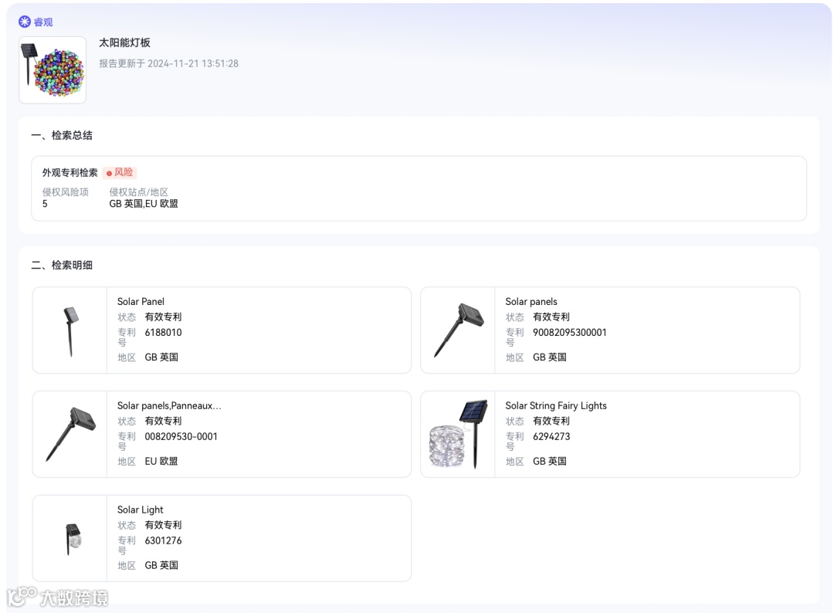Click the 侵权风险项 label
Screen dimensions: 834x613
66,192
